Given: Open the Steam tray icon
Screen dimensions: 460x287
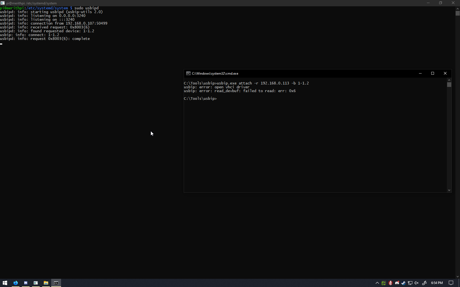Looking at the screenshot, I should (x=403, y=283).
